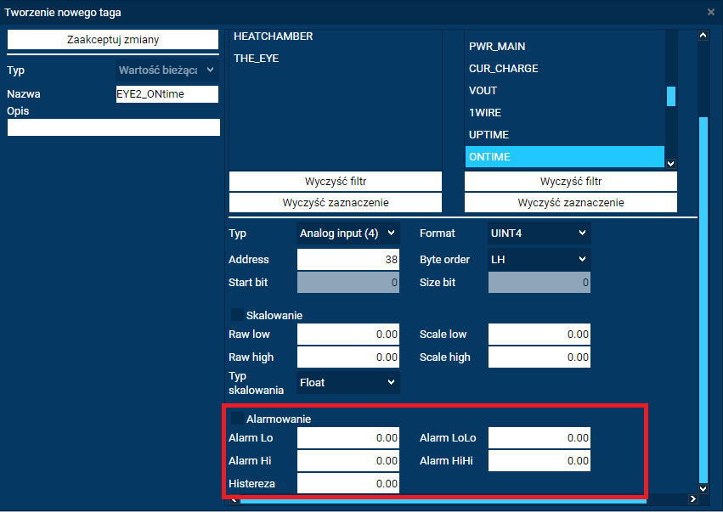The image size is (723, 512).
Task: Select CUR_CHARGE in the variable list
Action: pos(503,69)
